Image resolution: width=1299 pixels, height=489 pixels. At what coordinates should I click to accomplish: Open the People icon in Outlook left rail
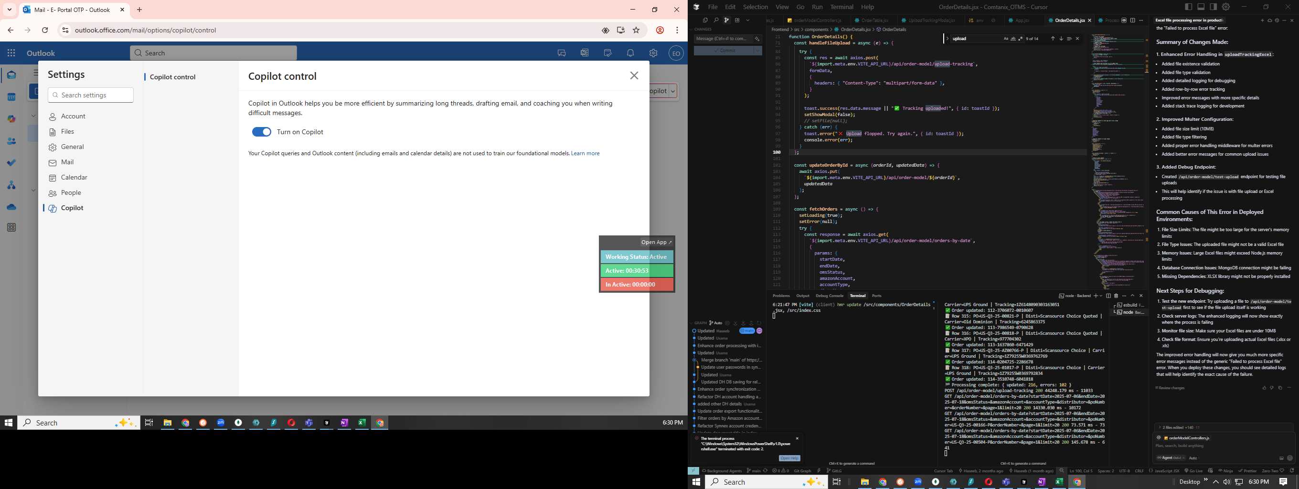click(x=11, y=141)
